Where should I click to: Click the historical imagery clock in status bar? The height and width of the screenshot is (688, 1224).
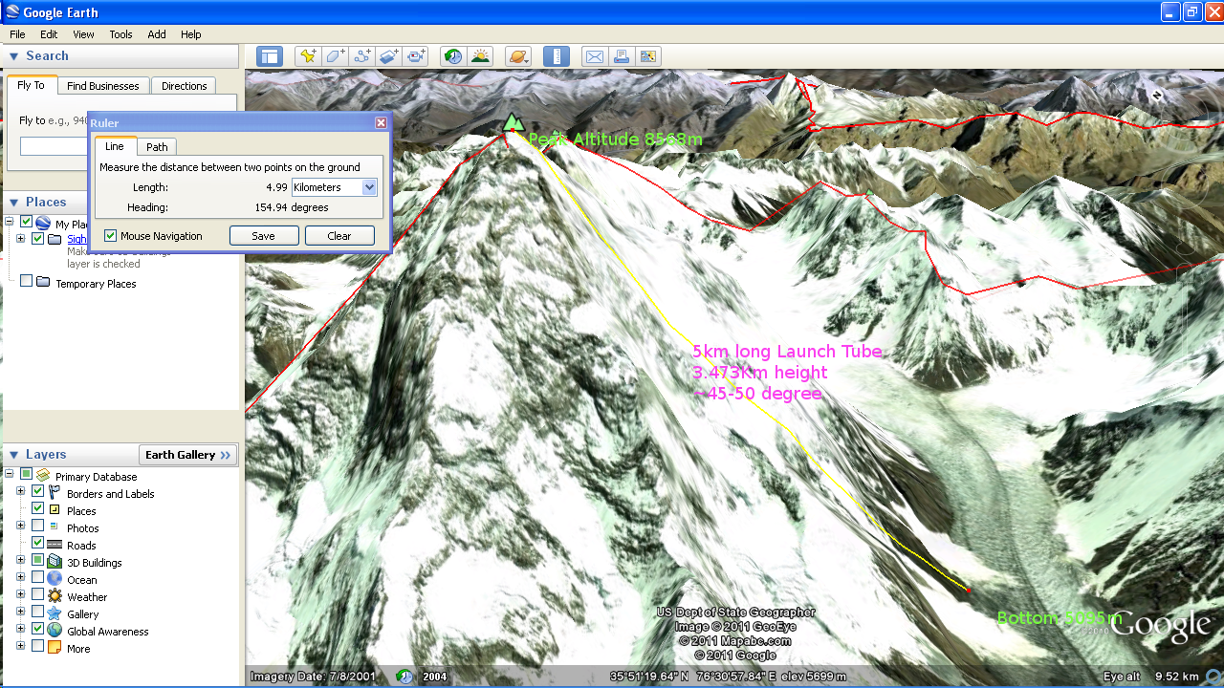[x=405, y=676]
